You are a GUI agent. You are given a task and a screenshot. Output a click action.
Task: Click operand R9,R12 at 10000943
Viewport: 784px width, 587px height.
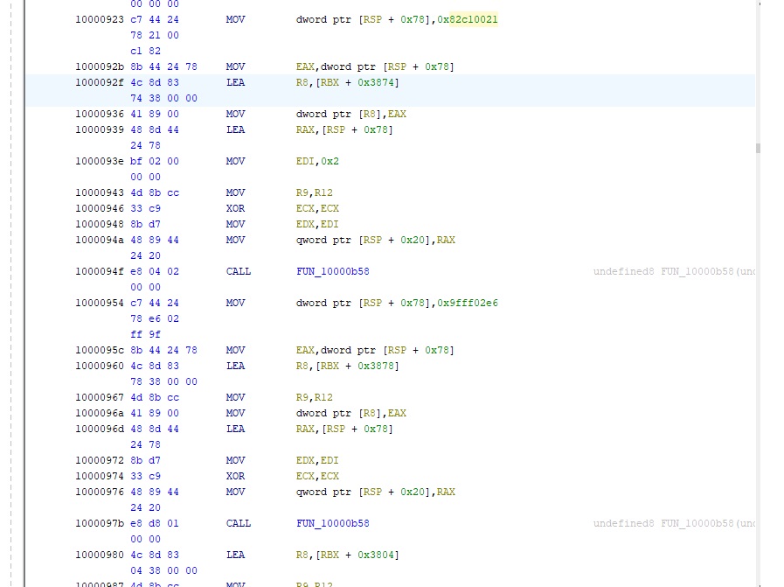(x=315, y=192)
